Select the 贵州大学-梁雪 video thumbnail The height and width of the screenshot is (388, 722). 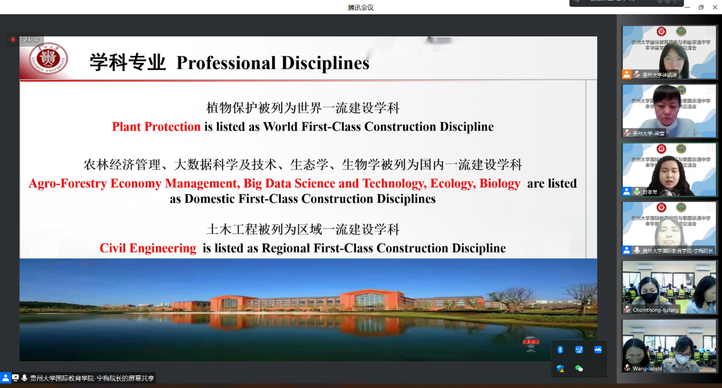pos(670,110)
